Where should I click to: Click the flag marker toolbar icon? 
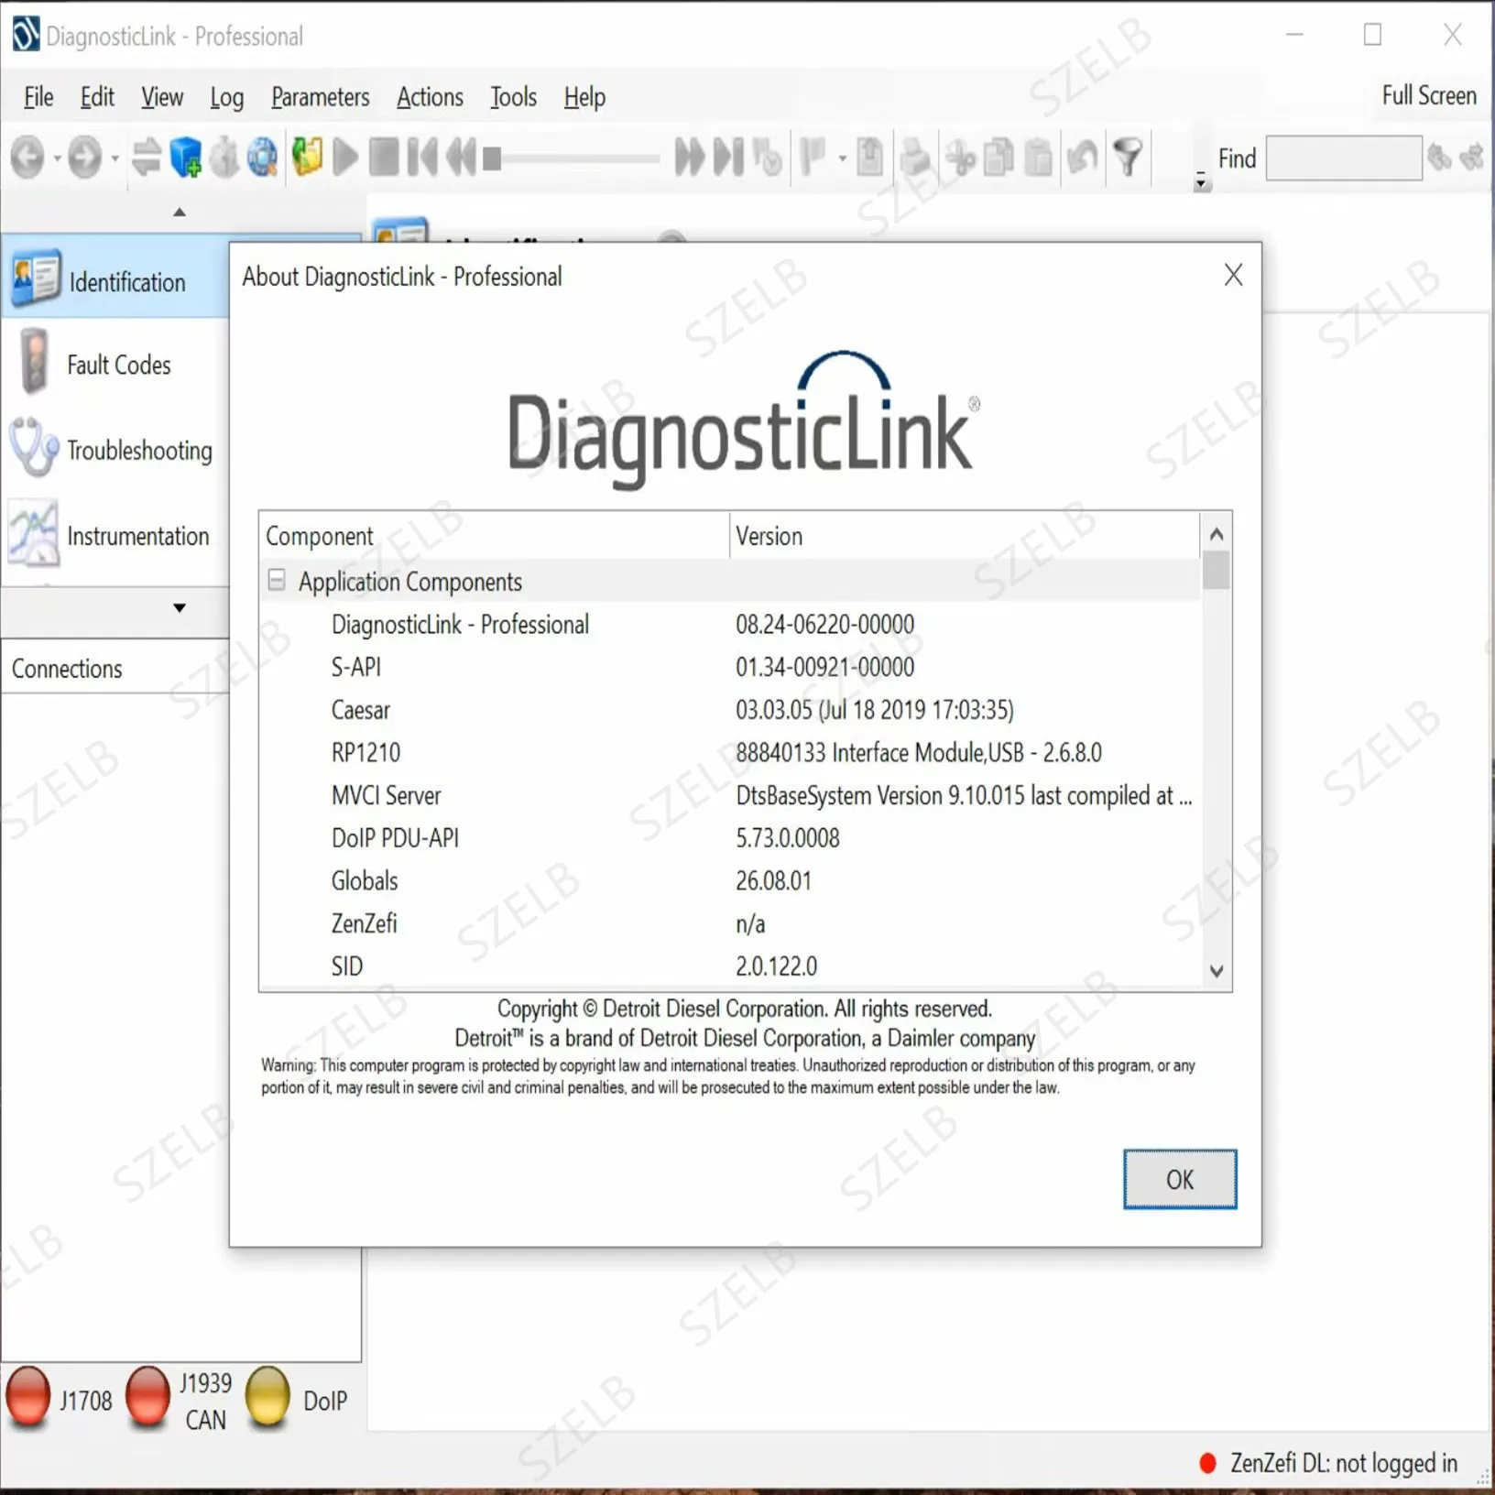click(812, 158)
